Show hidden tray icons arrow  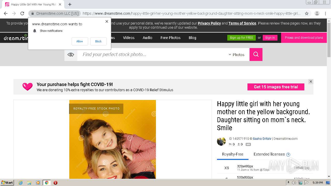pos(288,183)
